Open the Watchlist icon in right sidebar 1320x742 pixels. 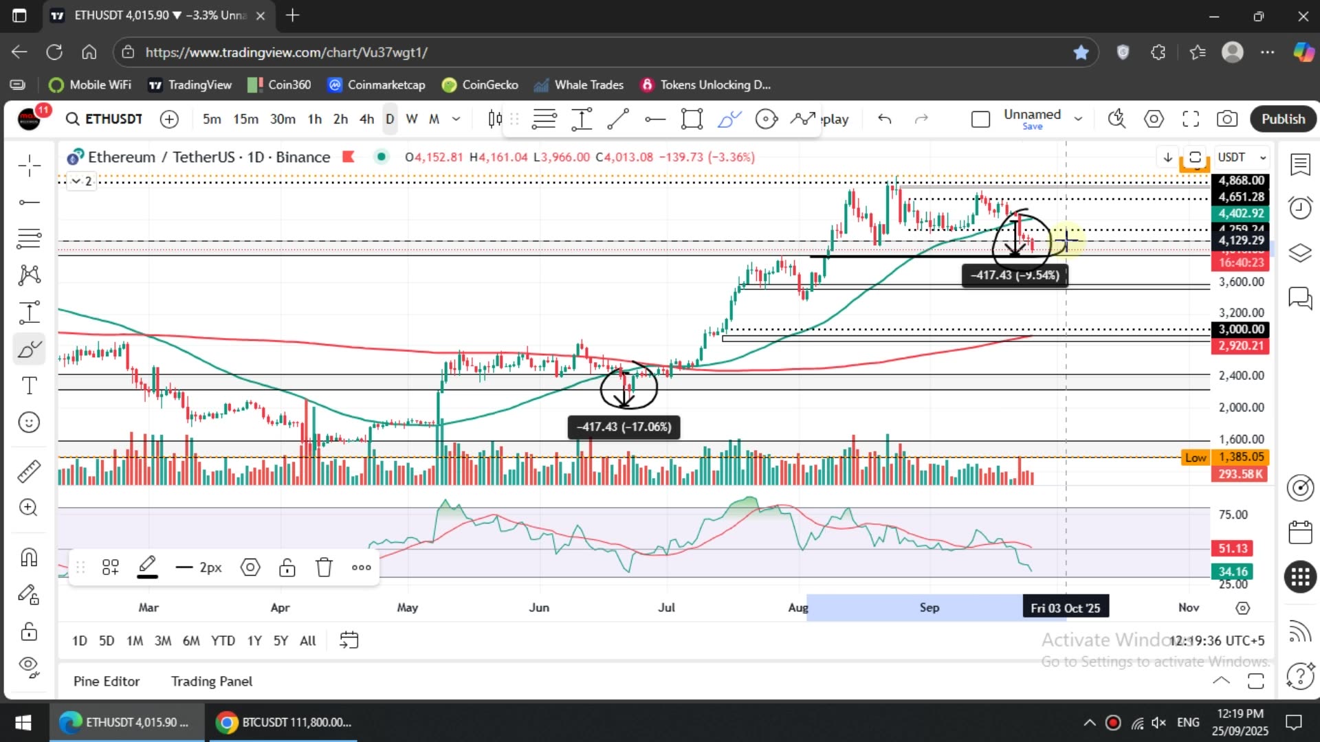click(1300, 165)
